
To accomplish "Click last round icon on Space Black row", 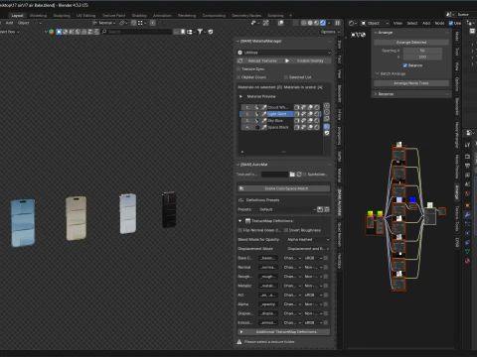I will click(317, 127).
